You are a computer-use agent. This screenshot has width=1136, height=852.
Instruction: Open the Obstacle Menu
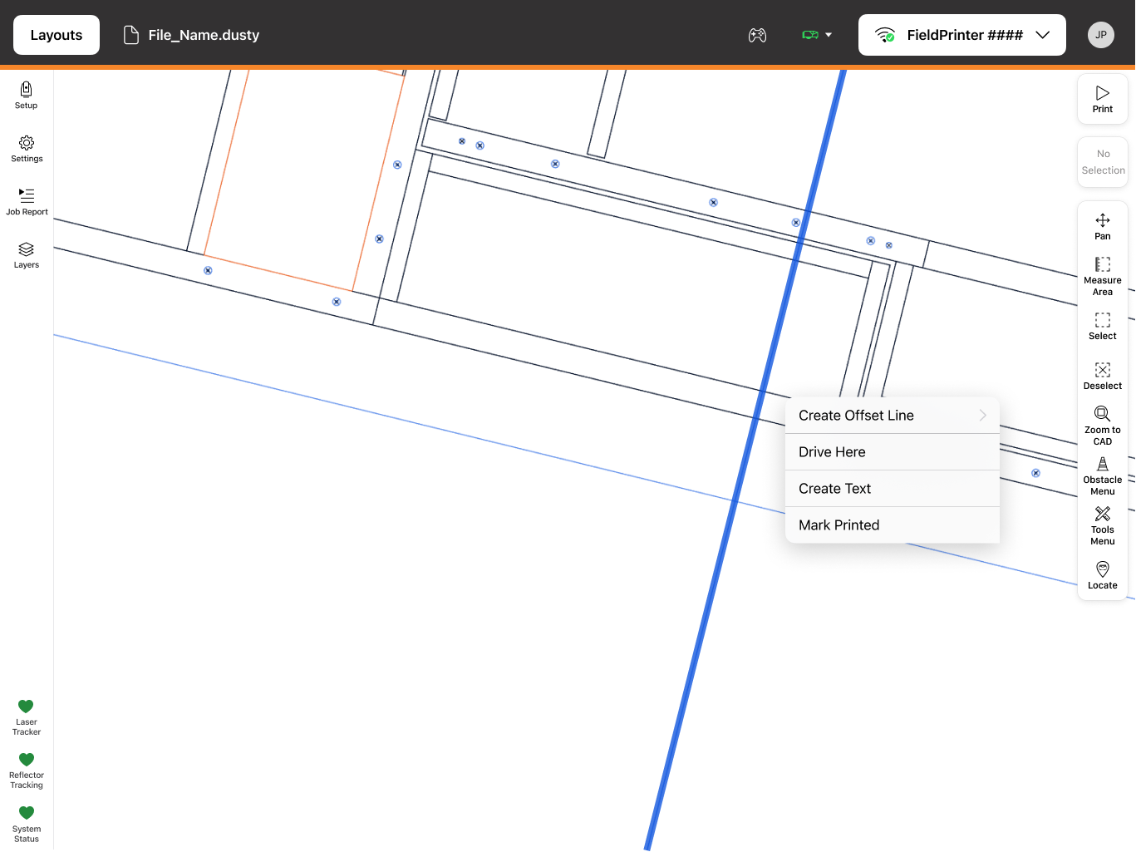tap(1103, 476)
